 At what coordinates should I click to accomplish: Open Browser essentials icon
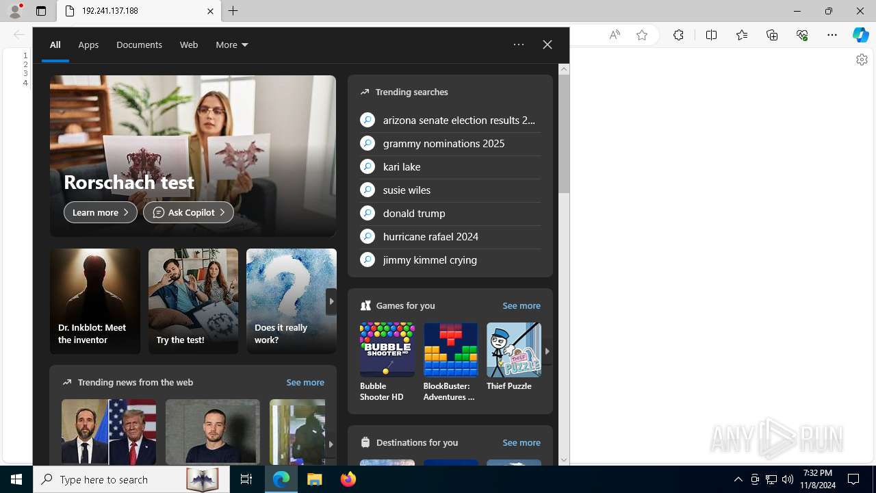(802, 35)
